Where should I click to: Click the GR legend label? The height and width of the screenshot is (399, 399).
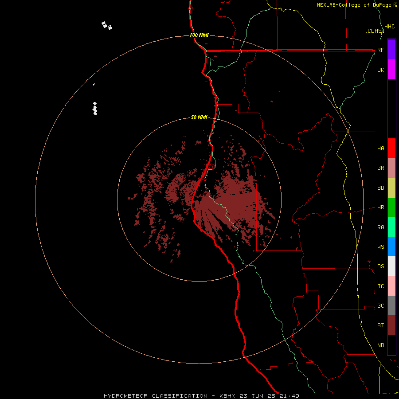(x=381, y=168)
